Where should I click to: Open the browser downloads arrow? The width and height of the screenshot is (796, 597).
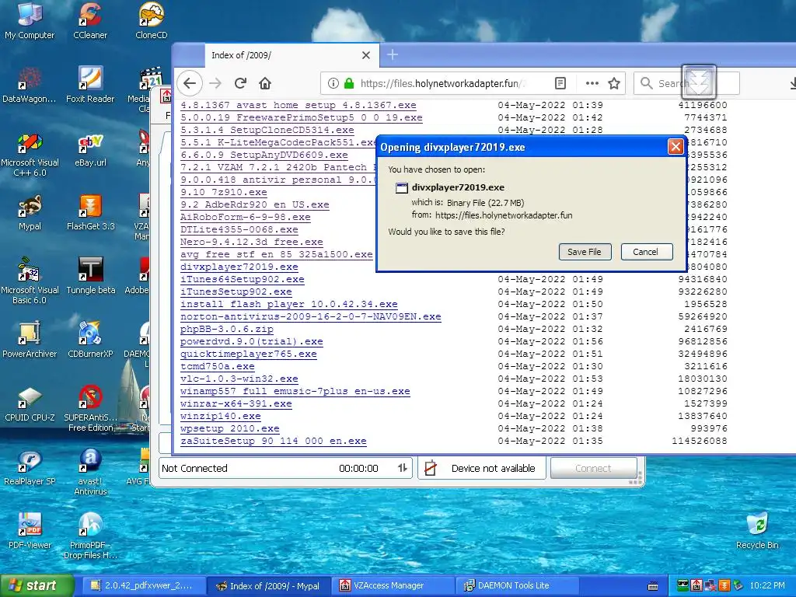pyautogui.click(x=792, y=83)
